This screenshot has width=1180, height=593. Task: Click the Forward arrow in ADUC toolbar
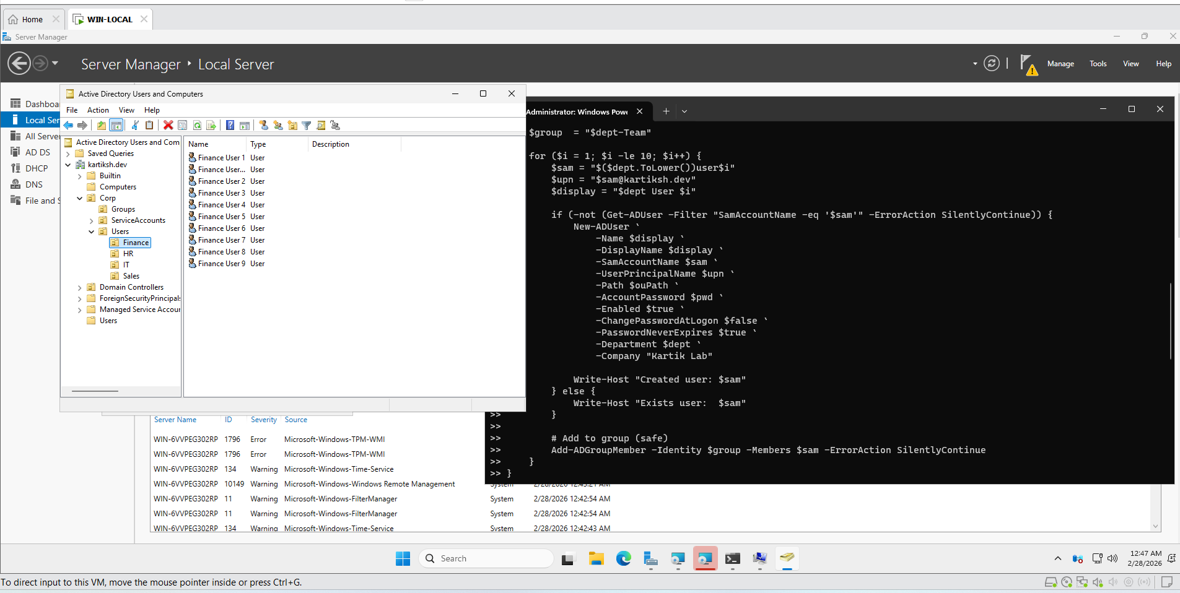coord(82,126)
